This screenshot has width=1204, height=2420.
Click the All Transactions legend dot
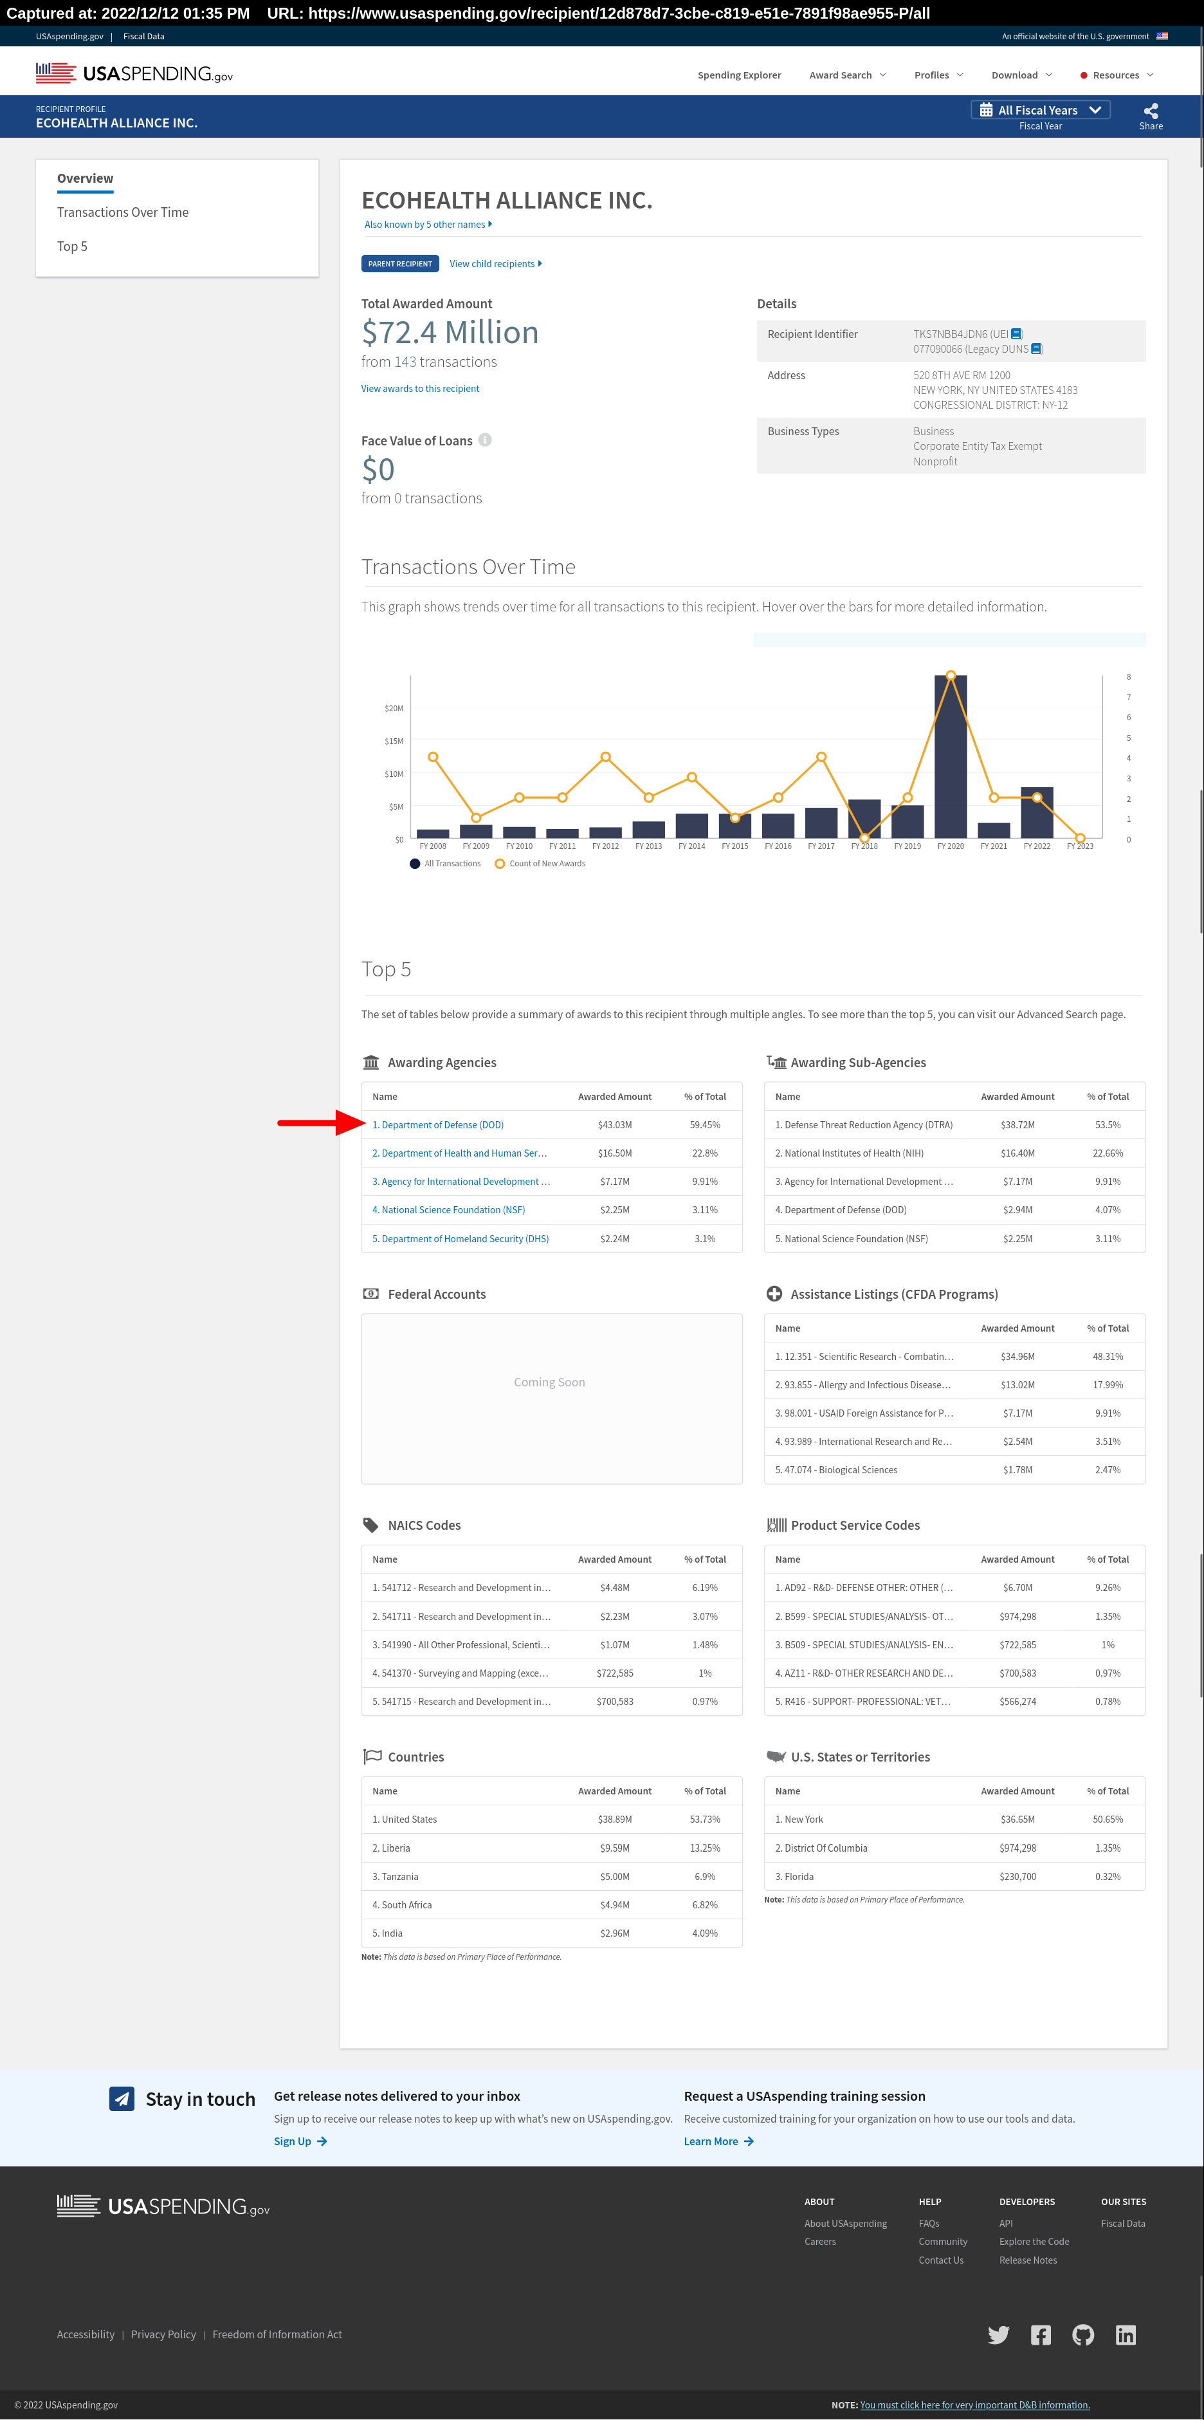point(415,863)
